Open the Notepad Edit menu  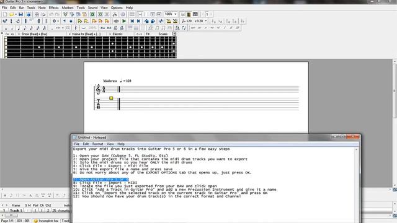click(x=86, y=144)
